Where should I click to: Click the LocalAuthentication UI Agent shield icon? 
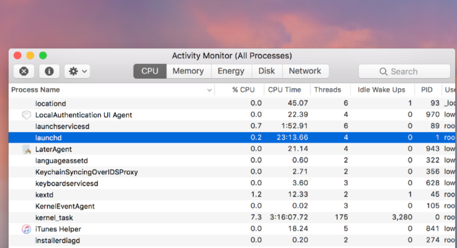[x=27, y=115]
